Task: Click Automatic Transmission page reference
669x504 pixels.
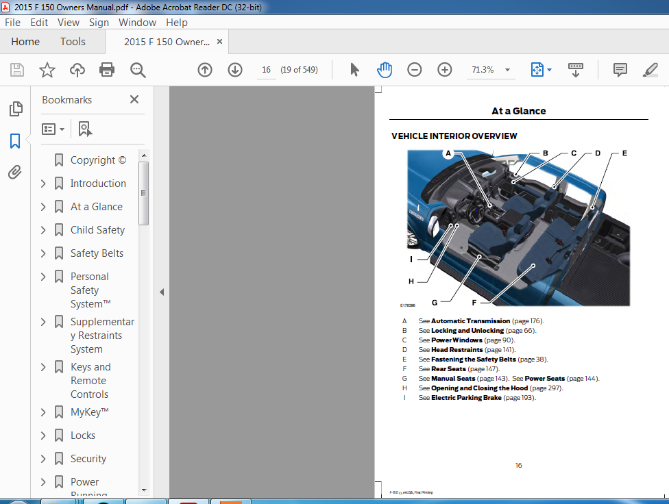Action: coord(481,321)
